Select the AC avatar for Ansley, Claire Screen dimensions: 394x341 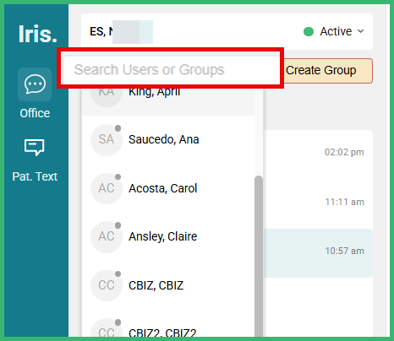coord(107,236)
